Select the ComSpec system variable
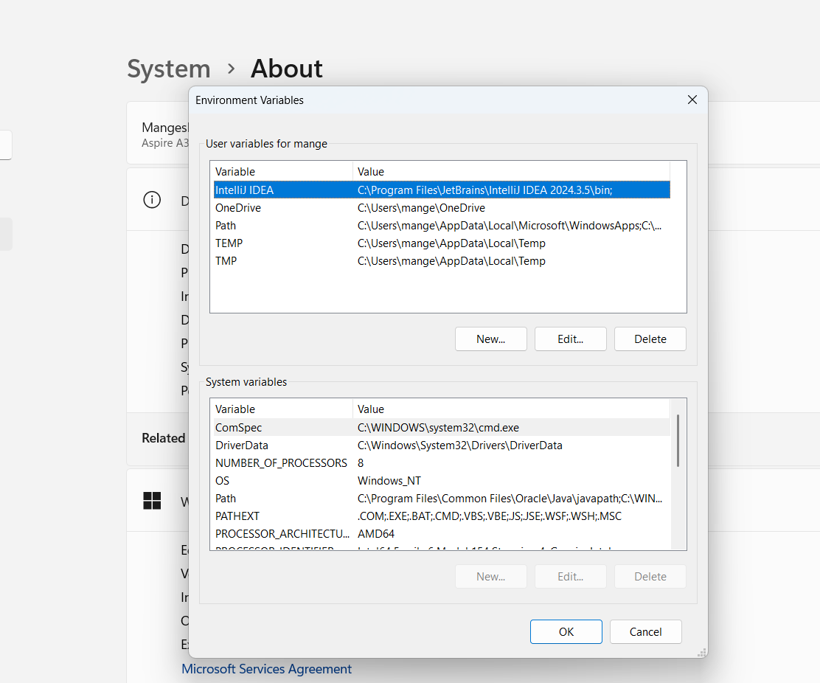Viewport: 820px width, 683px height. (x=238, y=427)
